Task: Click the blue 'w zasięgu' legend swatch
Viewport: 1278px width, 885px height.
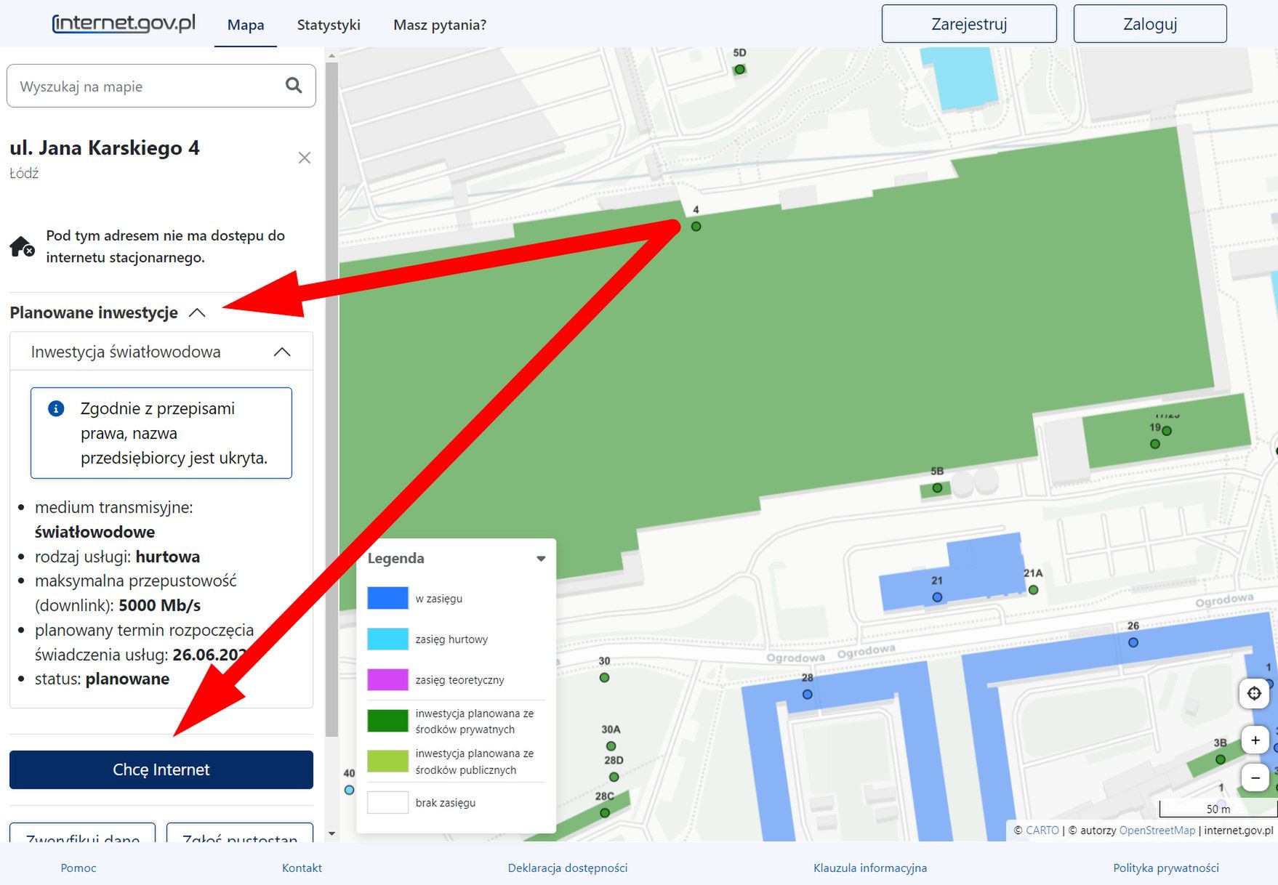Action: pos(387,597)
